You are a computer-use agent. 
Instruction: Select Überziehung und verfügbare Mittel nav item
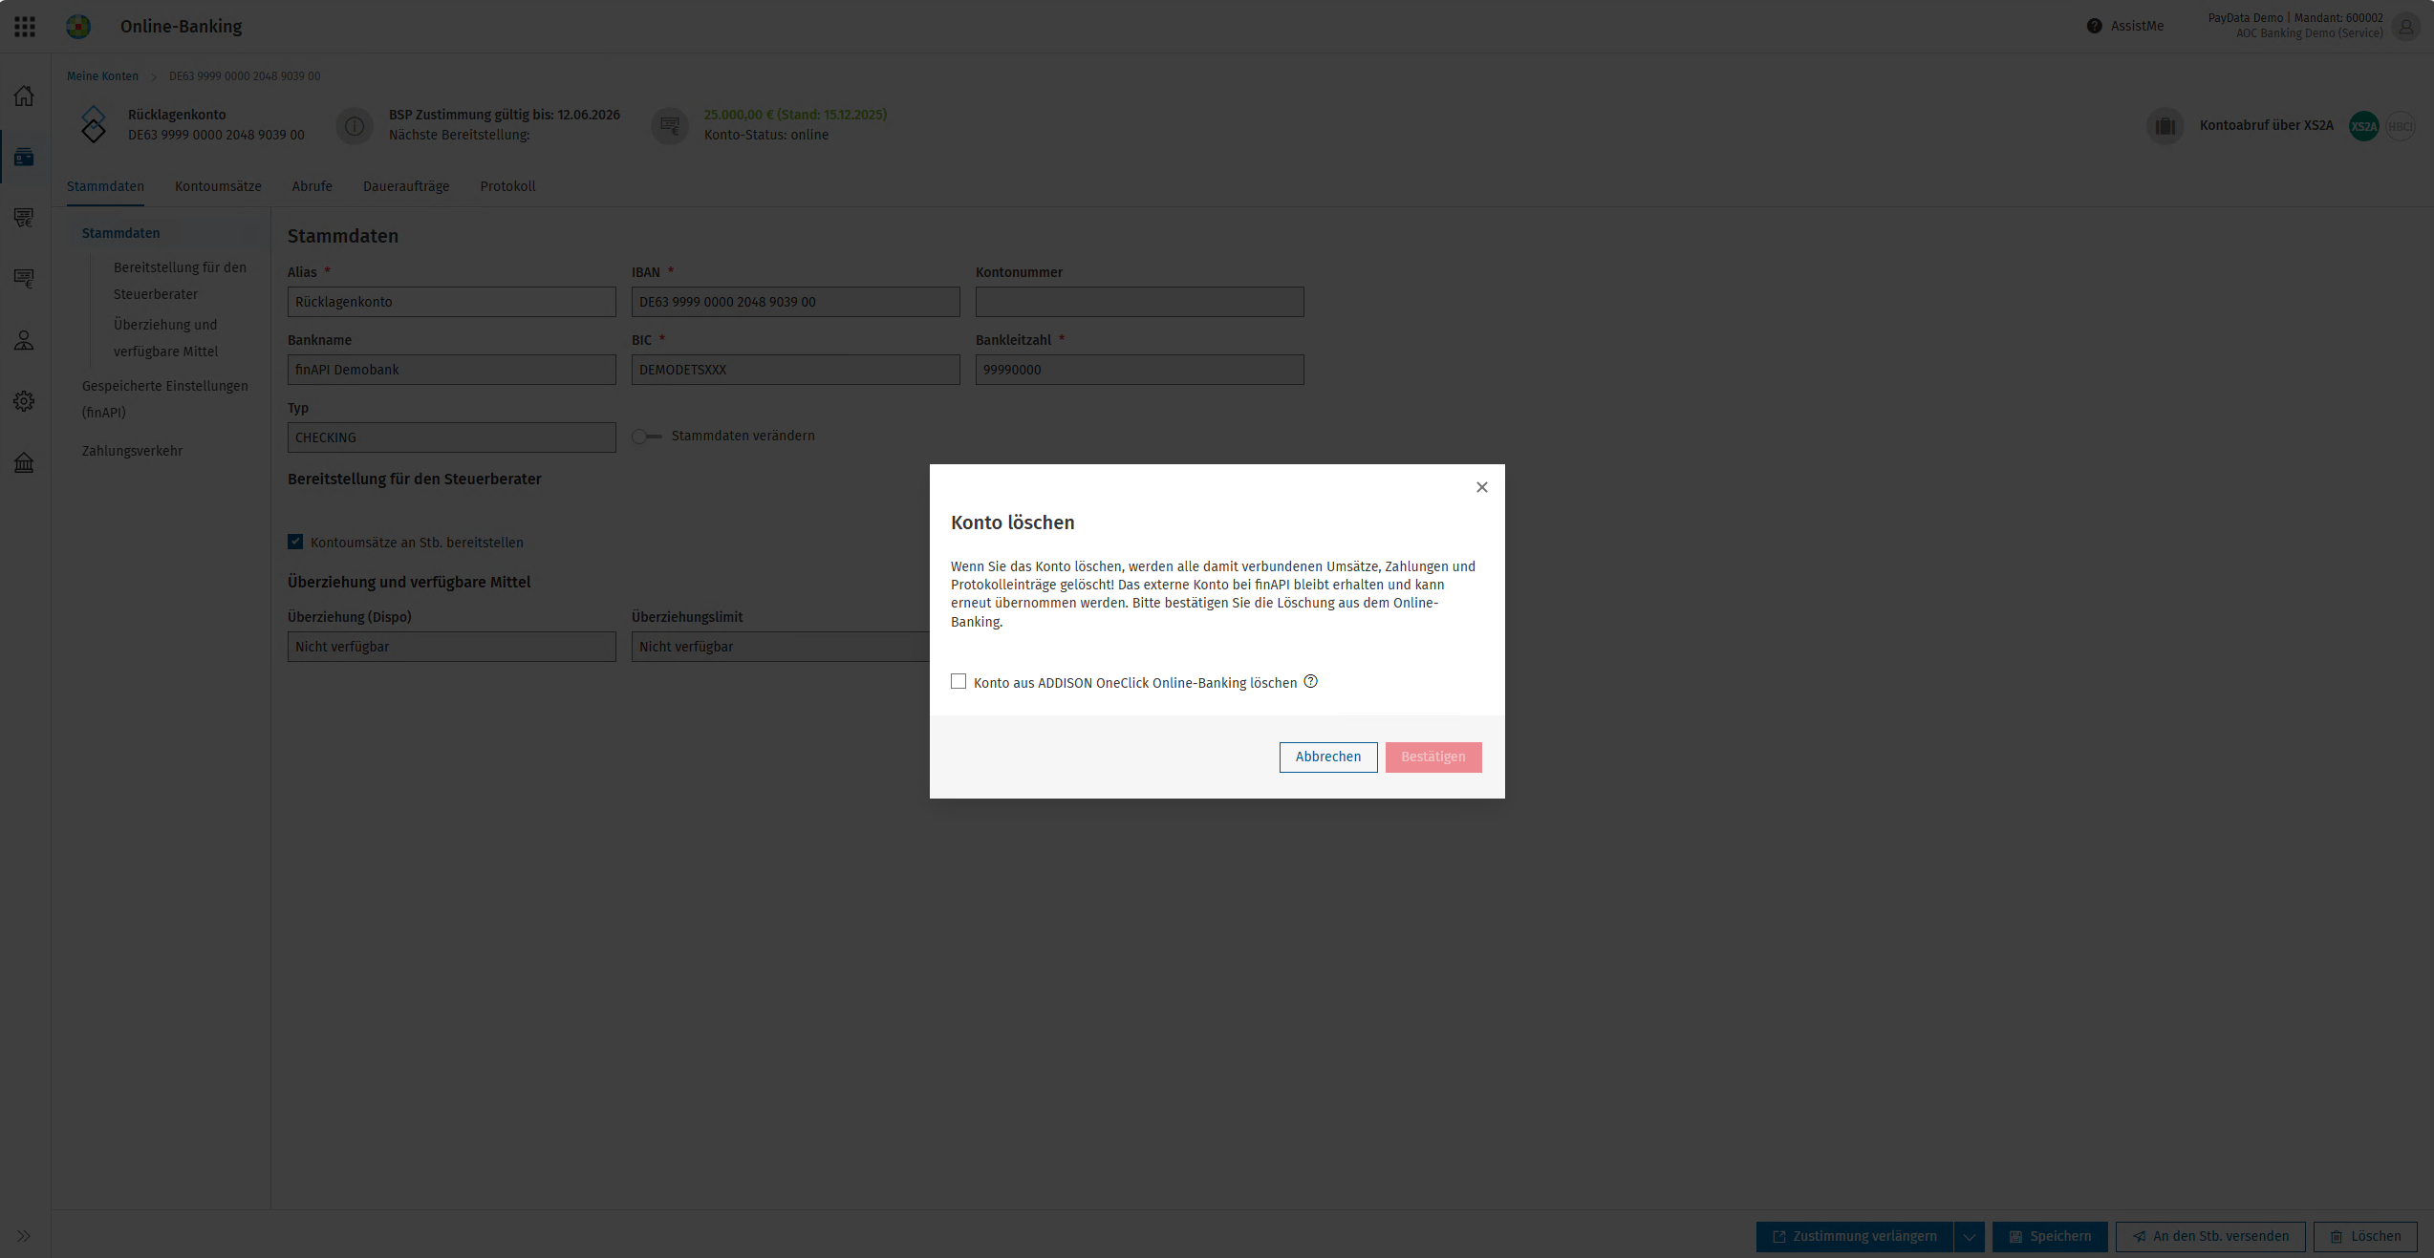pos(166,338)
